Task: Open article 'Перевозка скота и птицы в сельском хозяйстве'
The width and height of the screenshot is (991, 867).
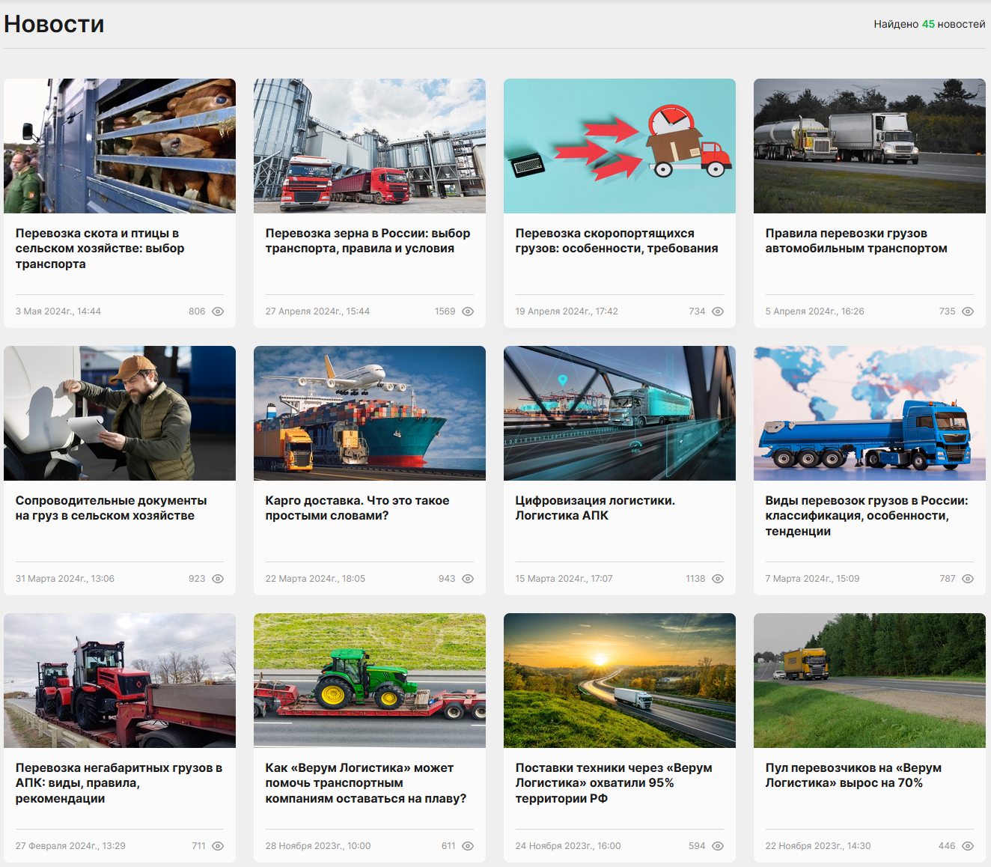Action: tap(100, 249)
